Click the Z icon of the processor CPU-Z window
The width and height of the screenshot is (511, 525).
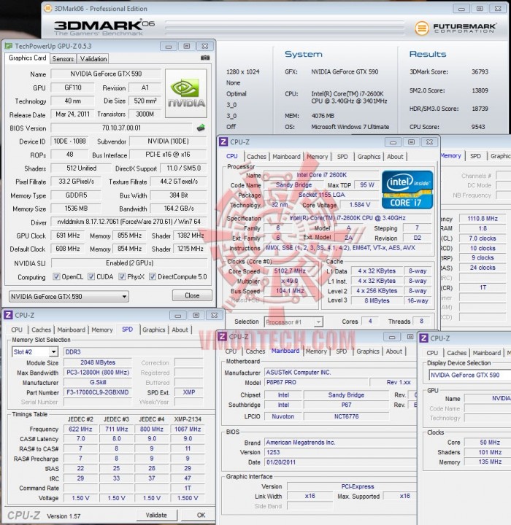click(223, 141)
